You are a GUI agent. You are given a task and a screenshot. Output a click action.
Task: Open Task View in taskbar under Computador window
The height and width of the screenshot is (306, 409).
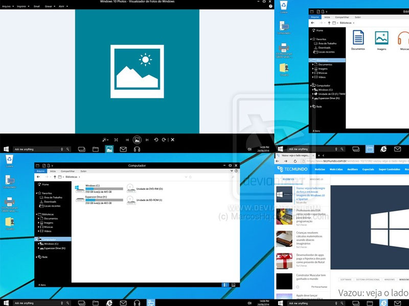click(82, 303)
